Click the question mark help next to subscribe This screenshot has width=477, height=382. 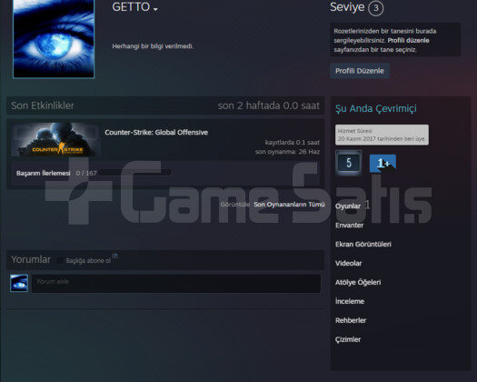pyautogui.click(x=114, y=256)
